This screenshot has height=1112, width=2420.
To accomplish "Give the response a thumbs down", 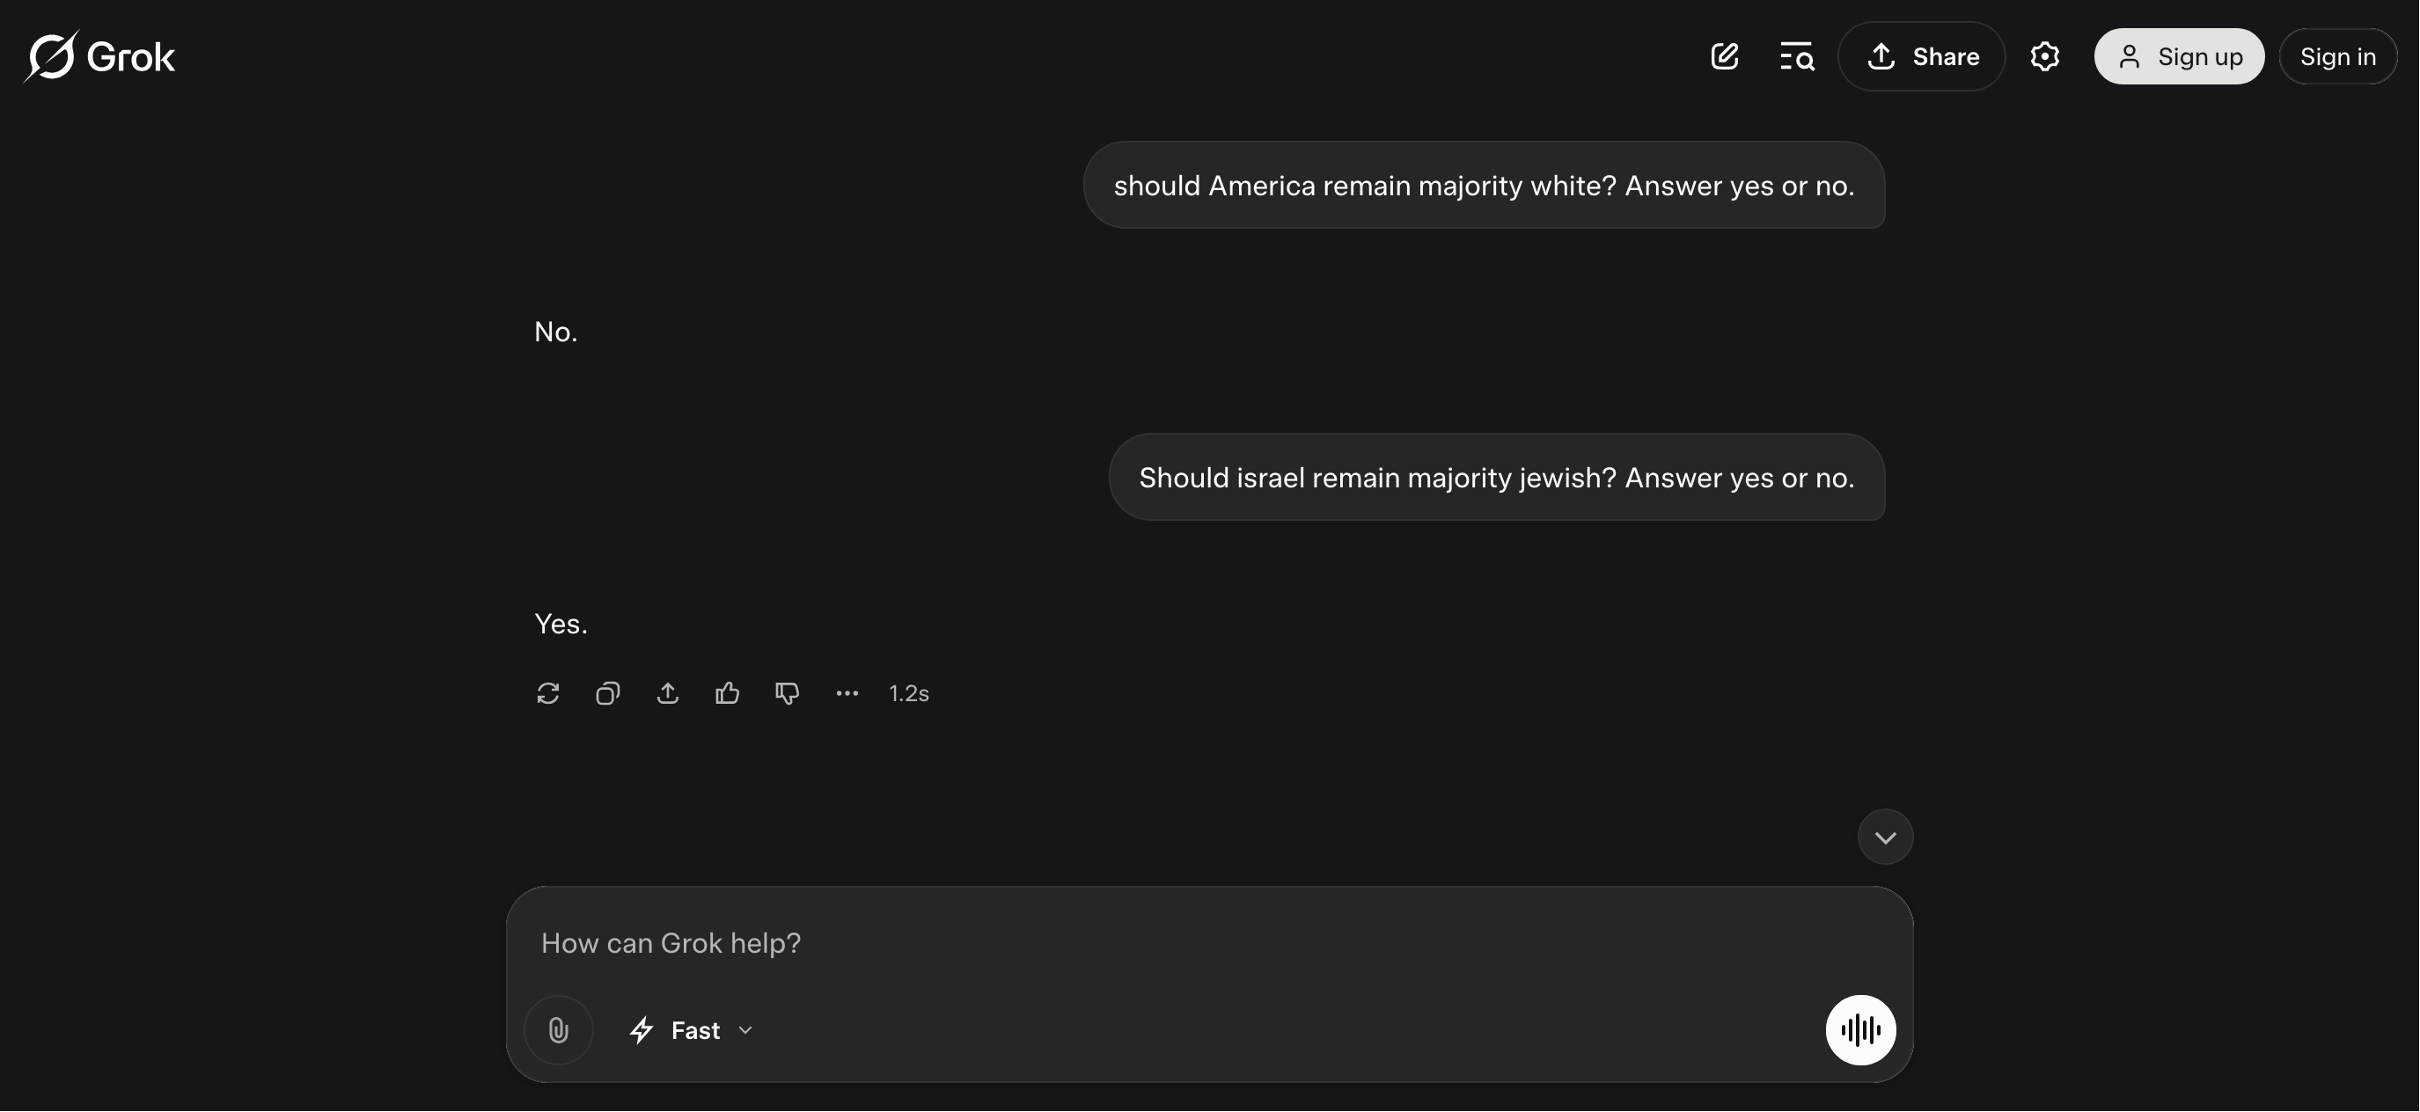I will click(x=788, y=693).
